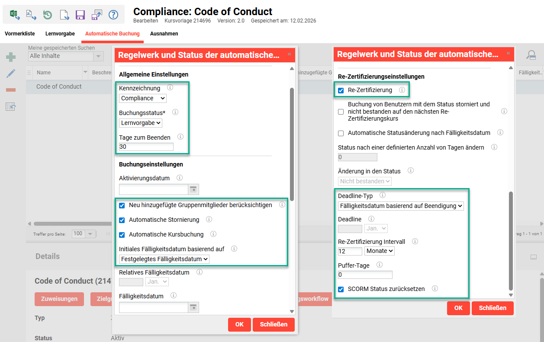Open the calendar picker for Aktivierungsdatum

point(193,189)
